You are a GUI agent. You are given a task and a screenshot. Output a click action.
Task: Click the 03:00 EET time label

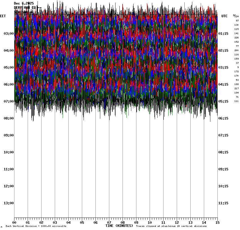click(9, 34)
